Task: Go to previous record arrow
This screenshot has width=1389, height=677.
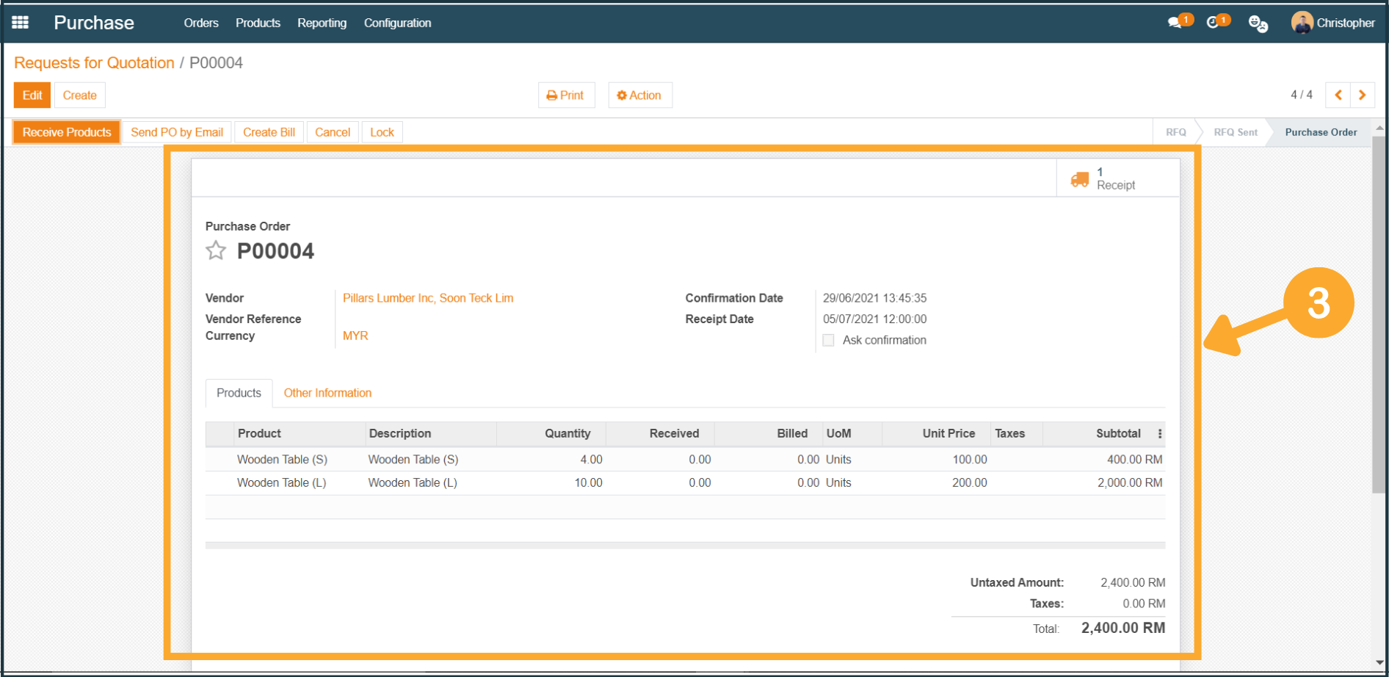Action: coord(1338,95)
